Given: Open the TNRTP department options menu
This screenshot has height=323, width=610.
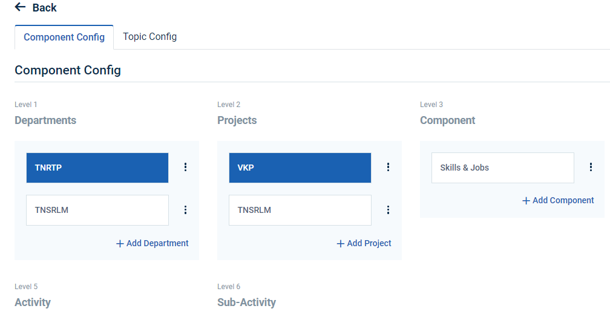Looking at the screenshot, I should click(185, 168).
